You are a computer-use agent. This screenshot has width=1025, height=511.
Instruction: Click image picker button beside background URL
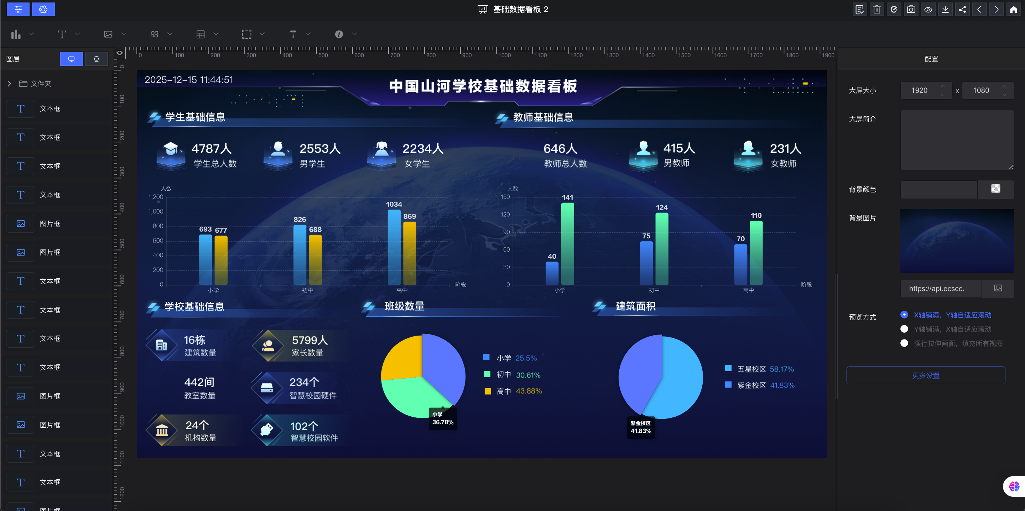click(x=998, y=288)
